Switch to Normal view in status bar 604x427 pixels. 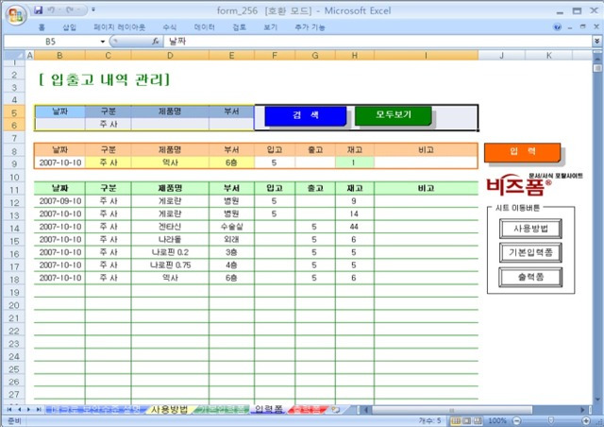(x=456, y=420)
